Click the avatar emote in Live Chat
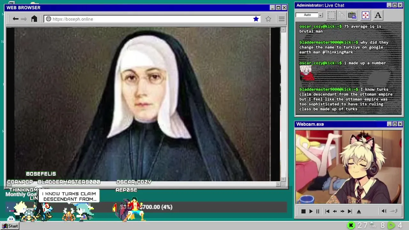 [x=306, y=73]
